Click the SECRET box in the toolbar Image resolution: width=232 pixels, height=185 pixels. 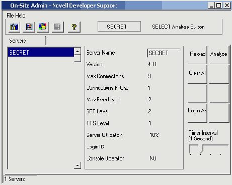(x=119, y=27)
